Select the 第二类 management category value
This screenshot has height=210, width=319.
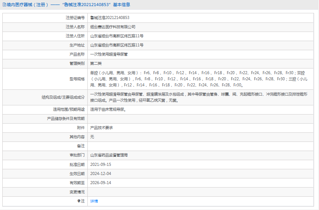(96, 63)
